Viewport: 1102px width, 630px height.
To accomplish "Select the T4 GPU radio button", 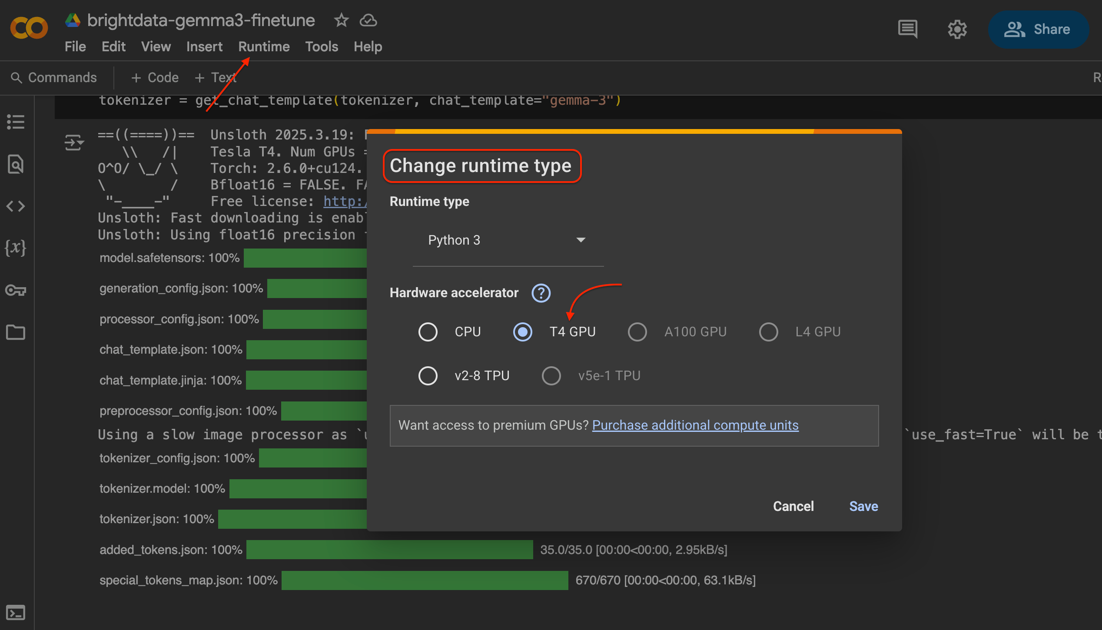I will (523, 332).
